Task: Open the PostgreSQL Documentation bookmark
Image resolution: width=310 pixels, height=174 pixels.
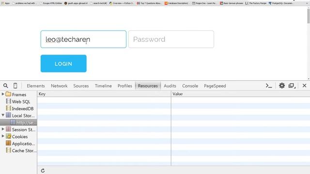Action: 281,3
